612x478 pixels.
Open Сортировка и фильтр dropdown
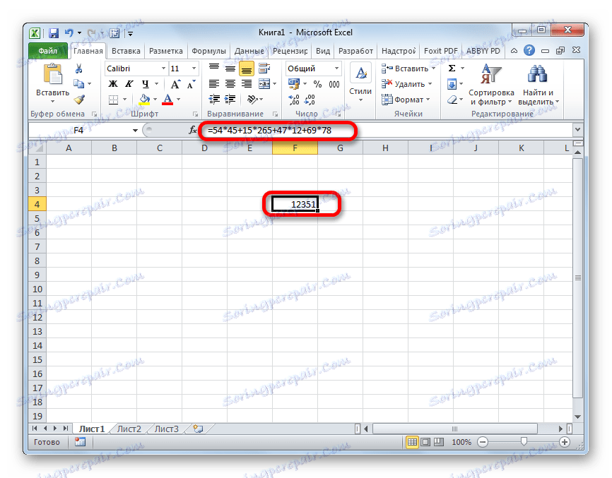(x=491, y=84)
